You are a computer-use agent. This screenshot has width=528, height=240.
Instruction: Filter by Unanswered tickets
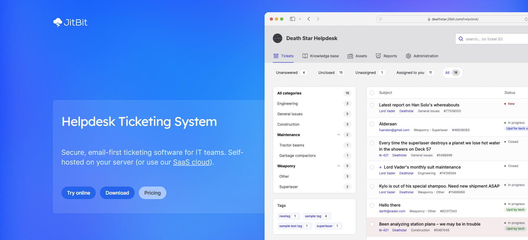(x=292, y=73)
